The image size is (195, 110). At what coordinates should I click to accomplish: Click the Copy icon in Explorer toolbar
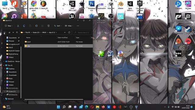(24, 26)
